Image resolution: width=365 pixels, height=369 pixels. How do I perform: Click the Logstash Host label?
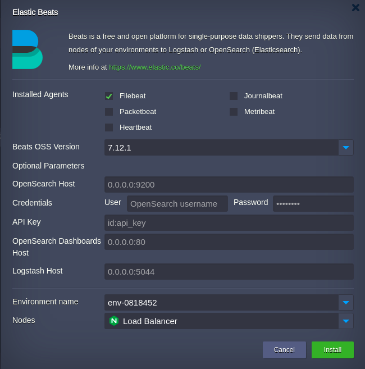pos(38,271)
